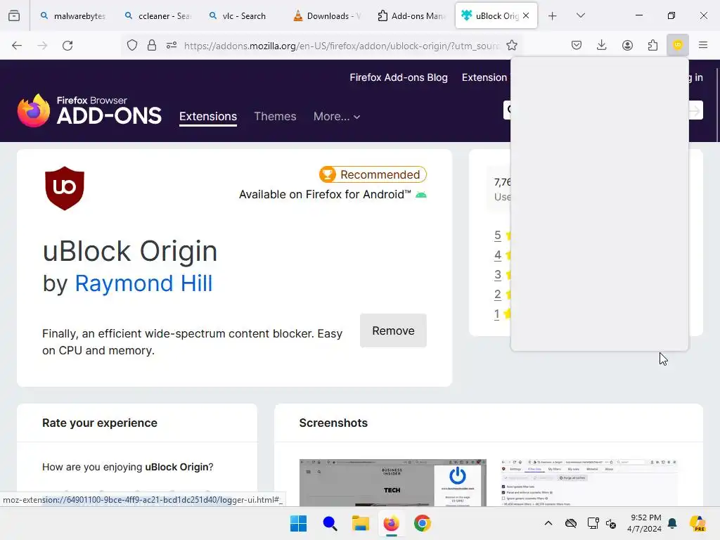Click the address bar URL

[x=341, y=46]
